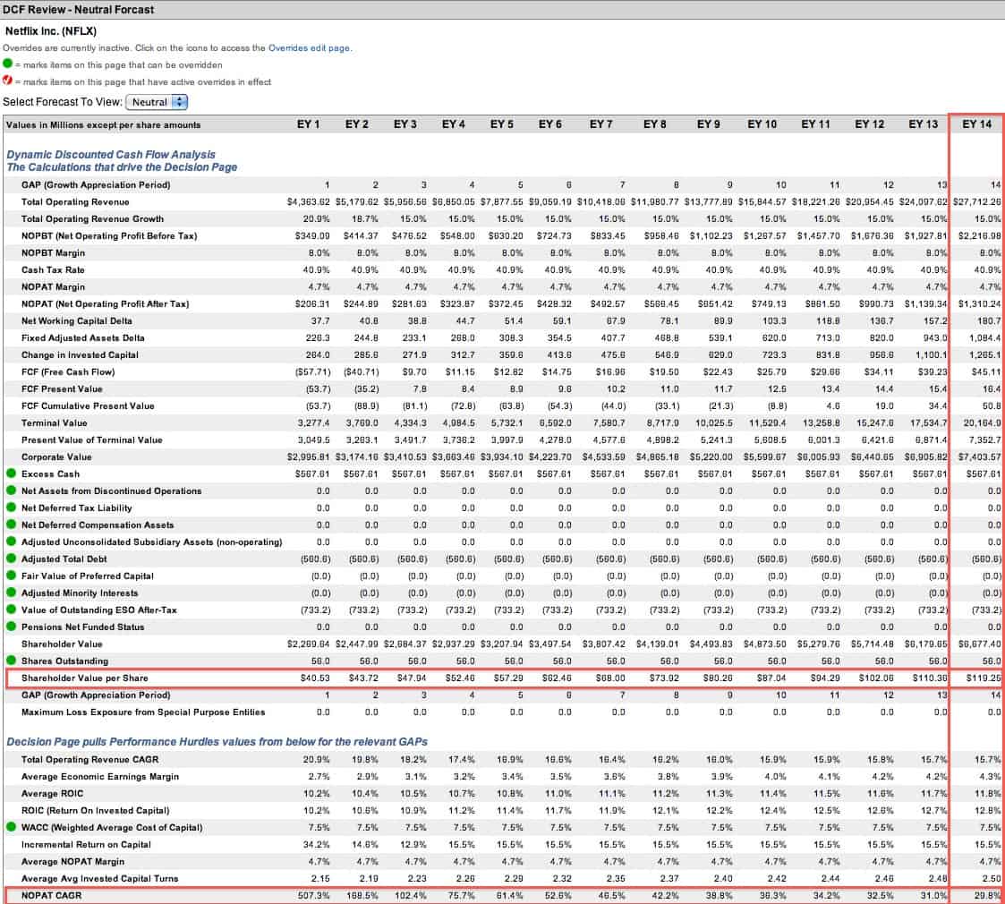Click green override icon beside Net Assets from Discontinued Operations
Viewport: 1005px width, 904px height.
[x=11, y=490]
